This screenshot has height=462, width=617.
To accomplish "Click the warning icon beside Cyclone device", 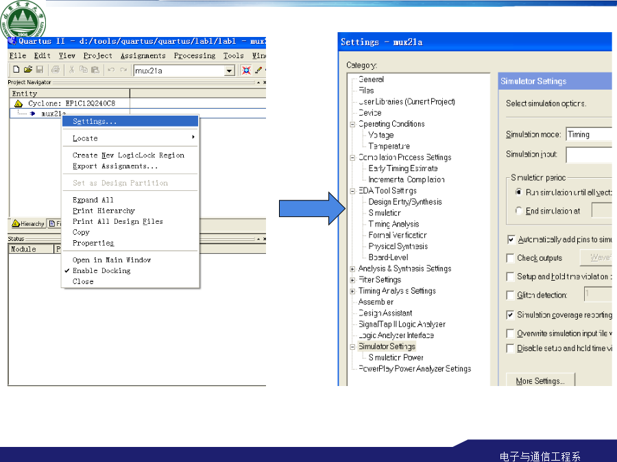I will click(18, 104).
